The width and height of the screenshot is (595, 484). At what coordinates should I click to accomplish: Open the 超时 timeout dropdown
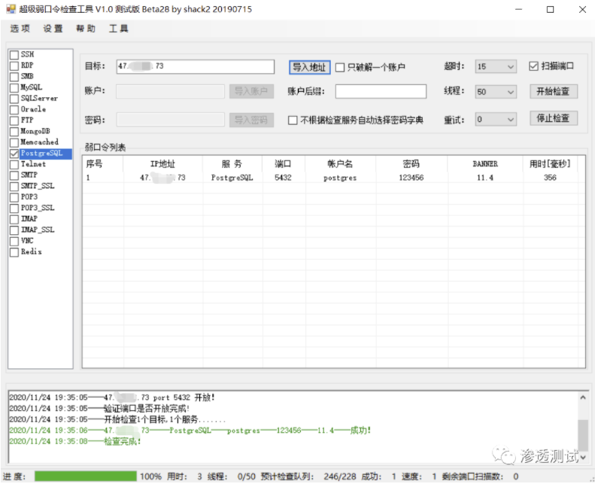pos(496,67)
